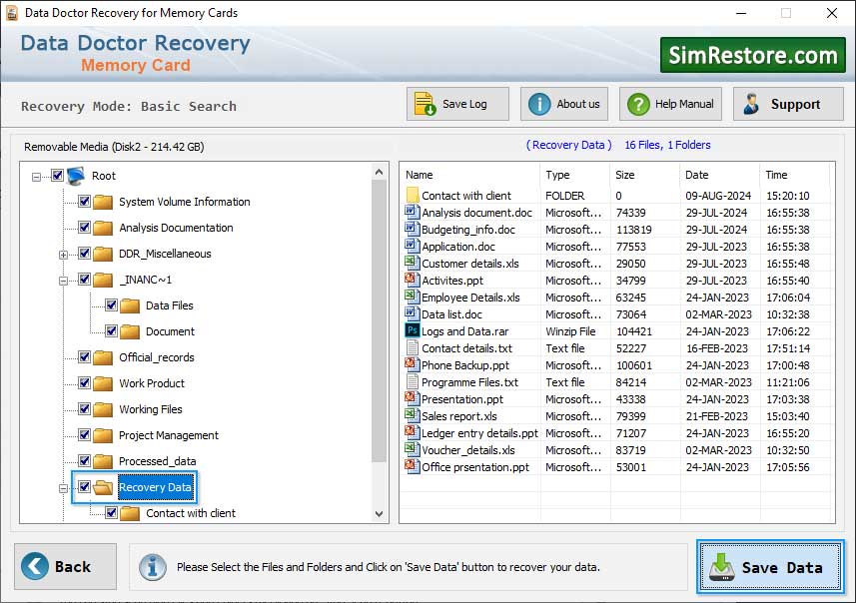Image resolution: width=856 pixels, height=603 pixels.
Task: Click the Excel icon of Customer details.xls
Action: coord(412,263)
